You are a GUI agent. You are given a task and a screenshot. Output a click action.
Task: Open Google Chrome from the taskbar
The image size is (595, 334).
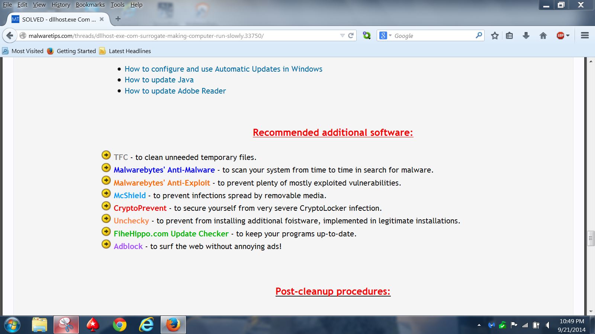point(120,325)
